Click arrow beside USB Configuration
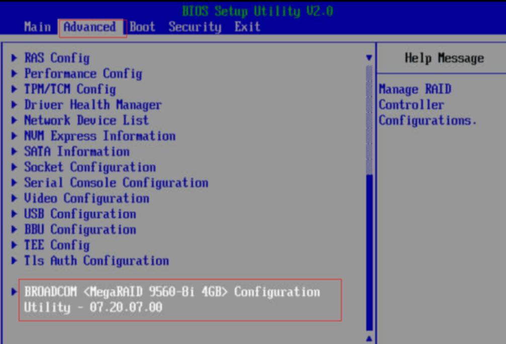 click(14, 214)
